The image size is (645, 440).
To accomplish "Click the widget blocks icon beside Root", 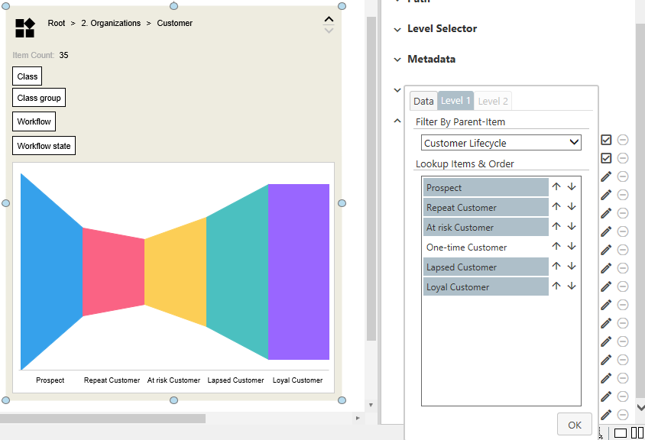I will (25, 28).
